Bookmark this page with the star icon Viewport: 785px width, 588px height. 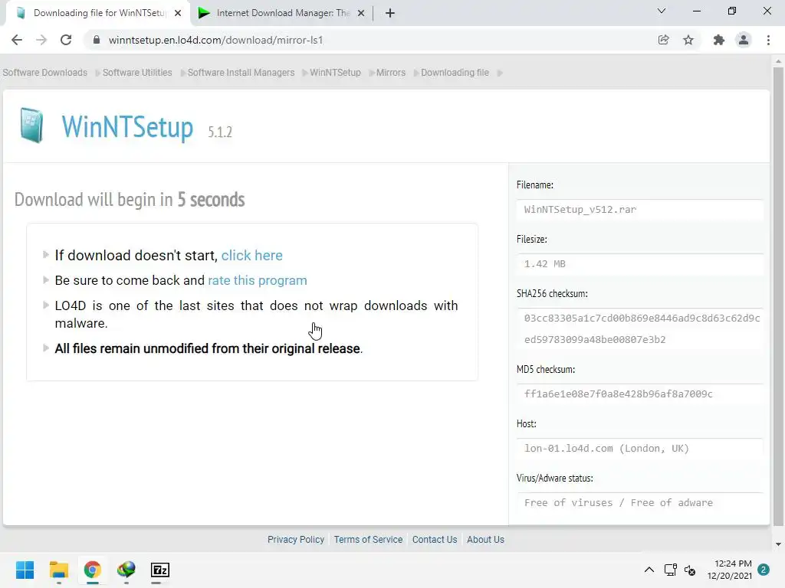coord(688,40)
